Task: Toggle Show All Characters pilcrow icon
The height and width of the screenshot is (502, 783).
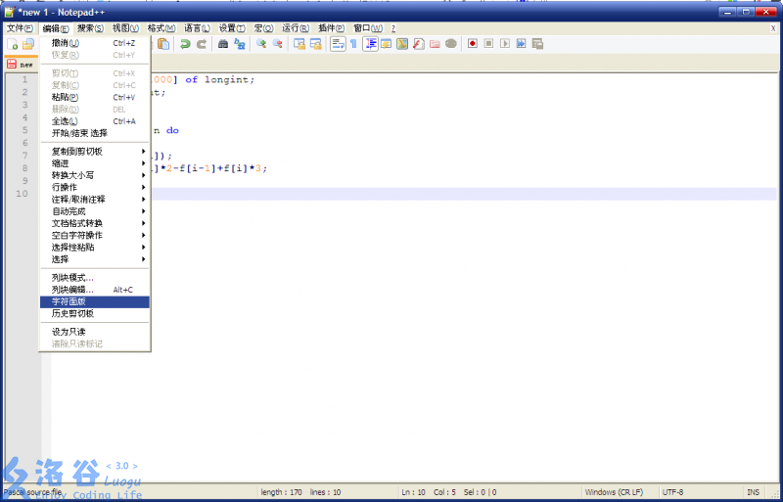Action: pyautogui.click(x=353, y=44)
